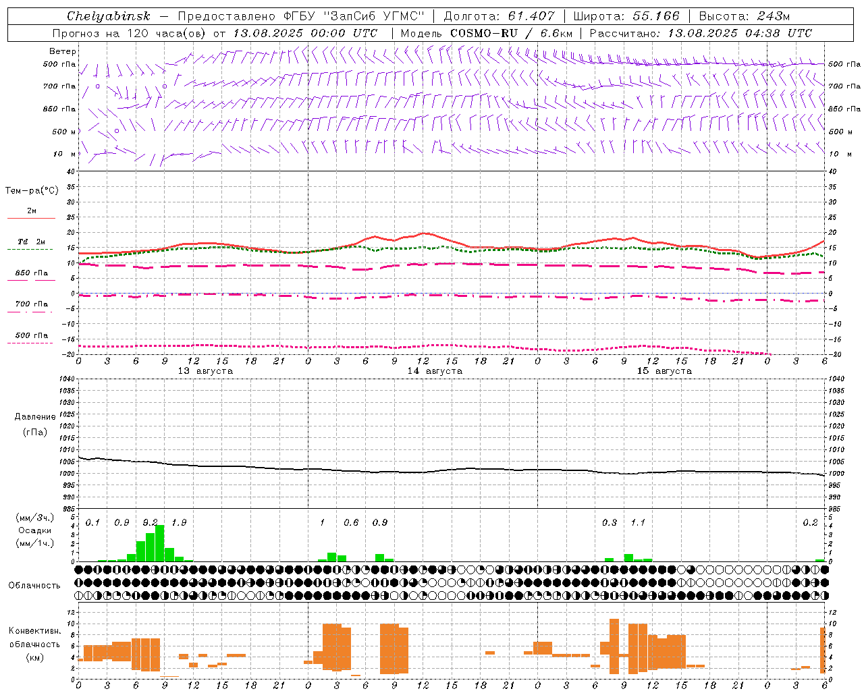Click the Облачность row label
This screenshot has width=864, height=691.
coord(34,585)
